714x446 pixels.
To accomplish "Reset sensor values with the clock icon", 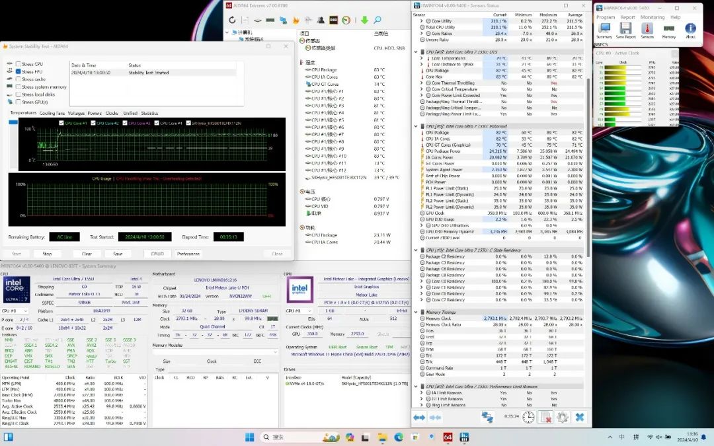I will (x=528, y=417).
